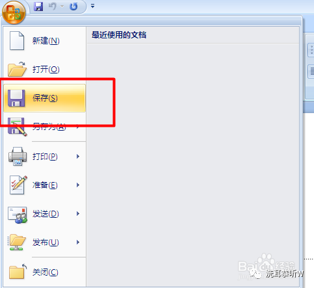Screen dimensions: 314x288
Task: Choose the 保存(S) menu entry
Action: 45,98
